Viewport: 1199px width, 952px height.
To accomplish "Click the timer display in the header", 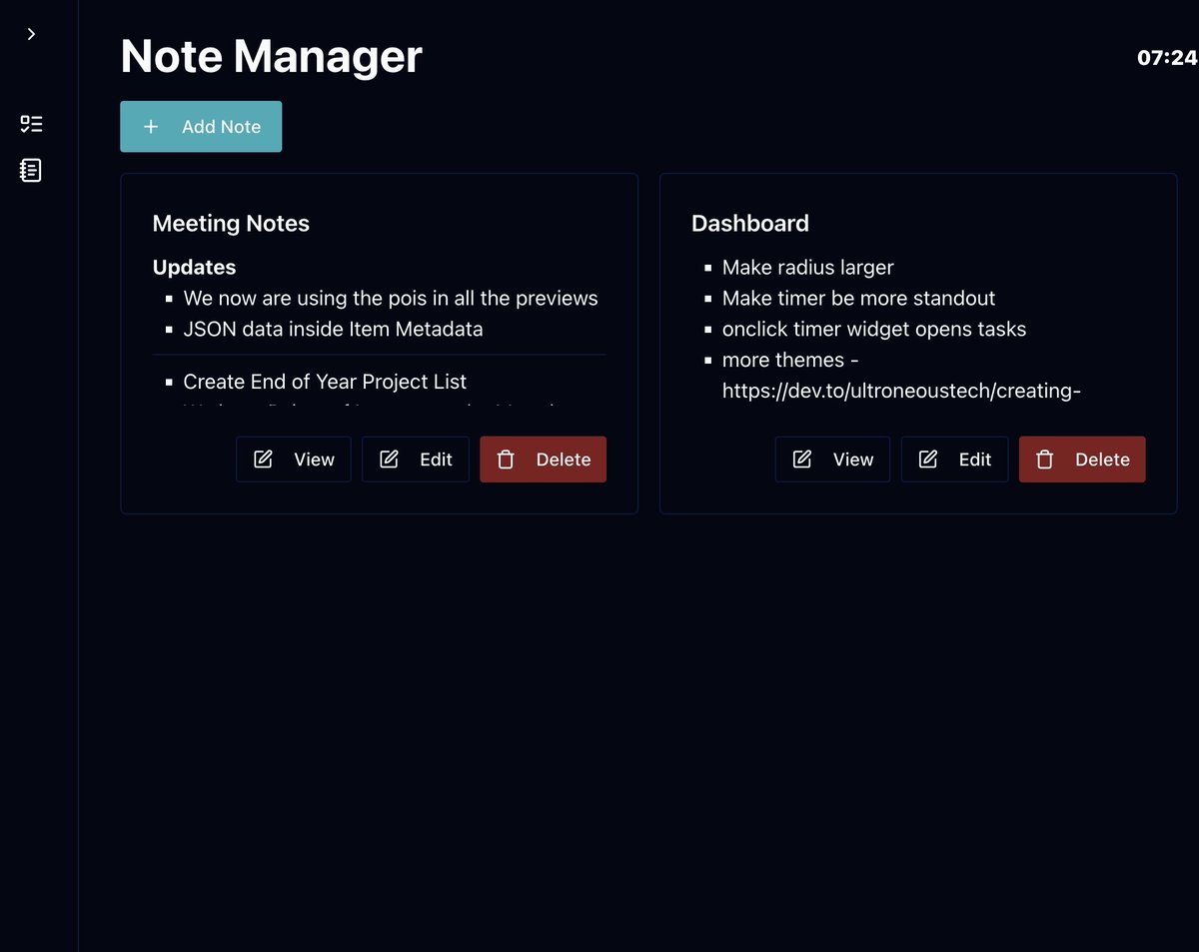I will coord(1167,58).
